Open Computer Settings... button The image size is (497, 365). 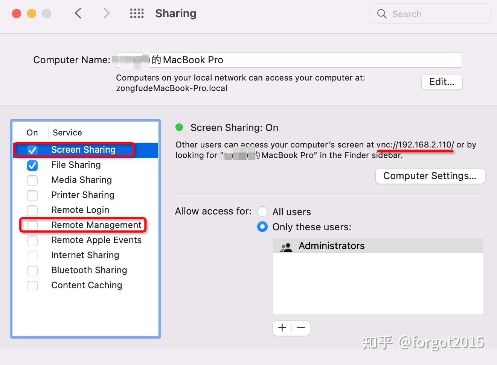point(430,176)
